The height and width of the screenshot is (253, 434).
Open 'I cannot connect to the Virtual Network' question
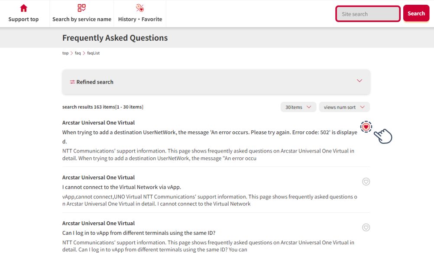(121, 187)
